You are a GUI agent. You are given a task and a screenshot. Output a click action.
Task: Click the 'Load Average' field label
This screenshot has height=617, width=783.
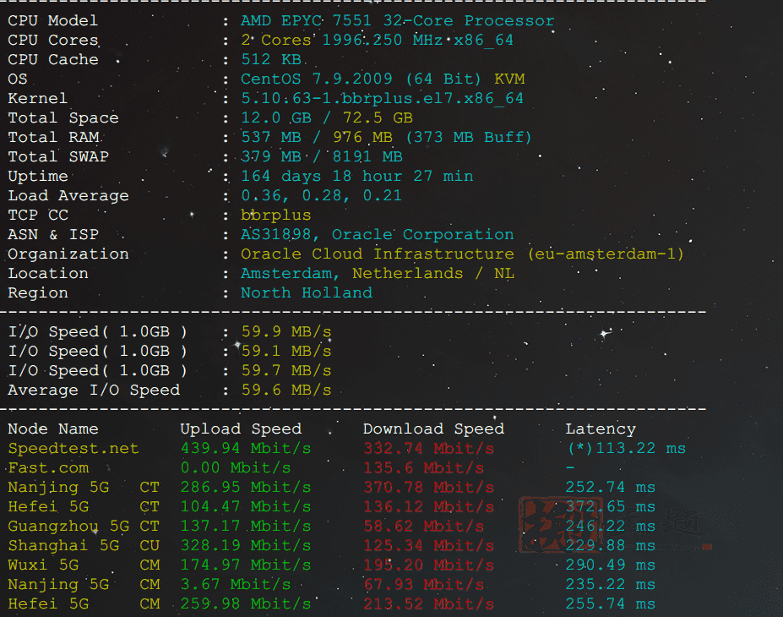tap(68, 196)
